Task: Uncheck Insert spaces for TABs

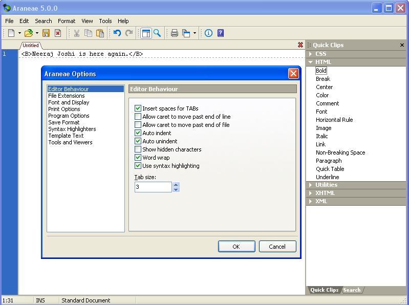Action: tap(138, 108)
